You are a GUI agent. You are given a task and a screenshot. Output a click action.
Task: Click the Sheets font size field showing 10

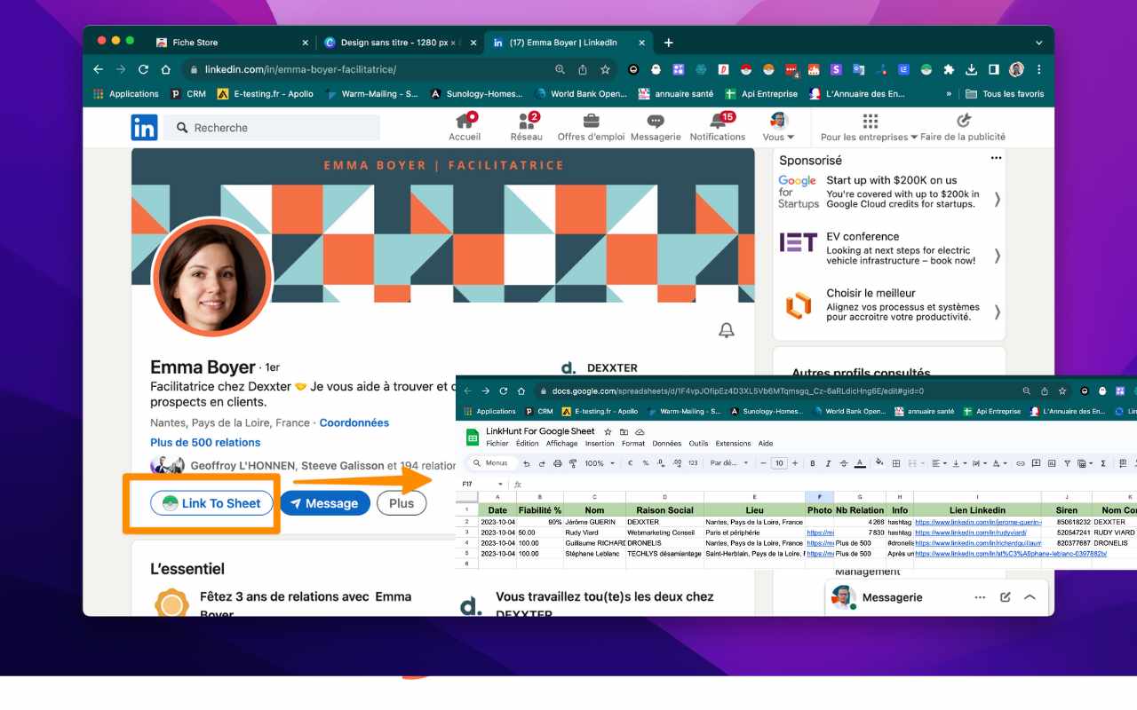[x=778, y=463]
